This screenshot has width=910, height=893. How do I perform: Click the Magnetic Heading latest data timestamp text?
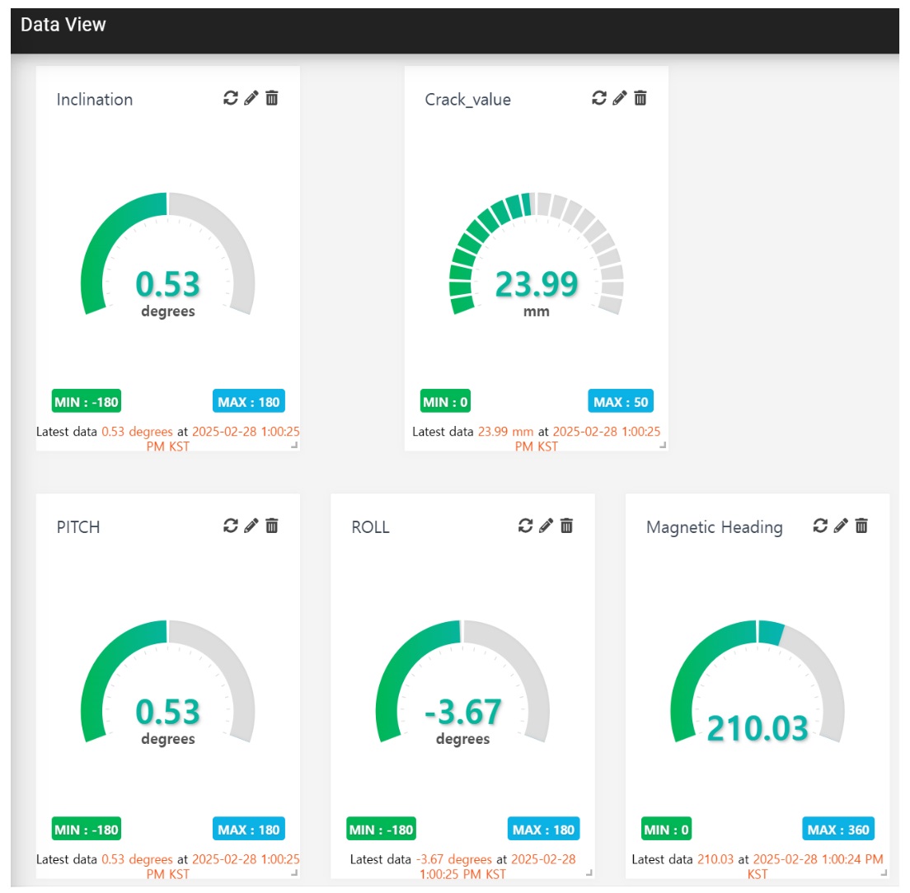coord(758,867)
